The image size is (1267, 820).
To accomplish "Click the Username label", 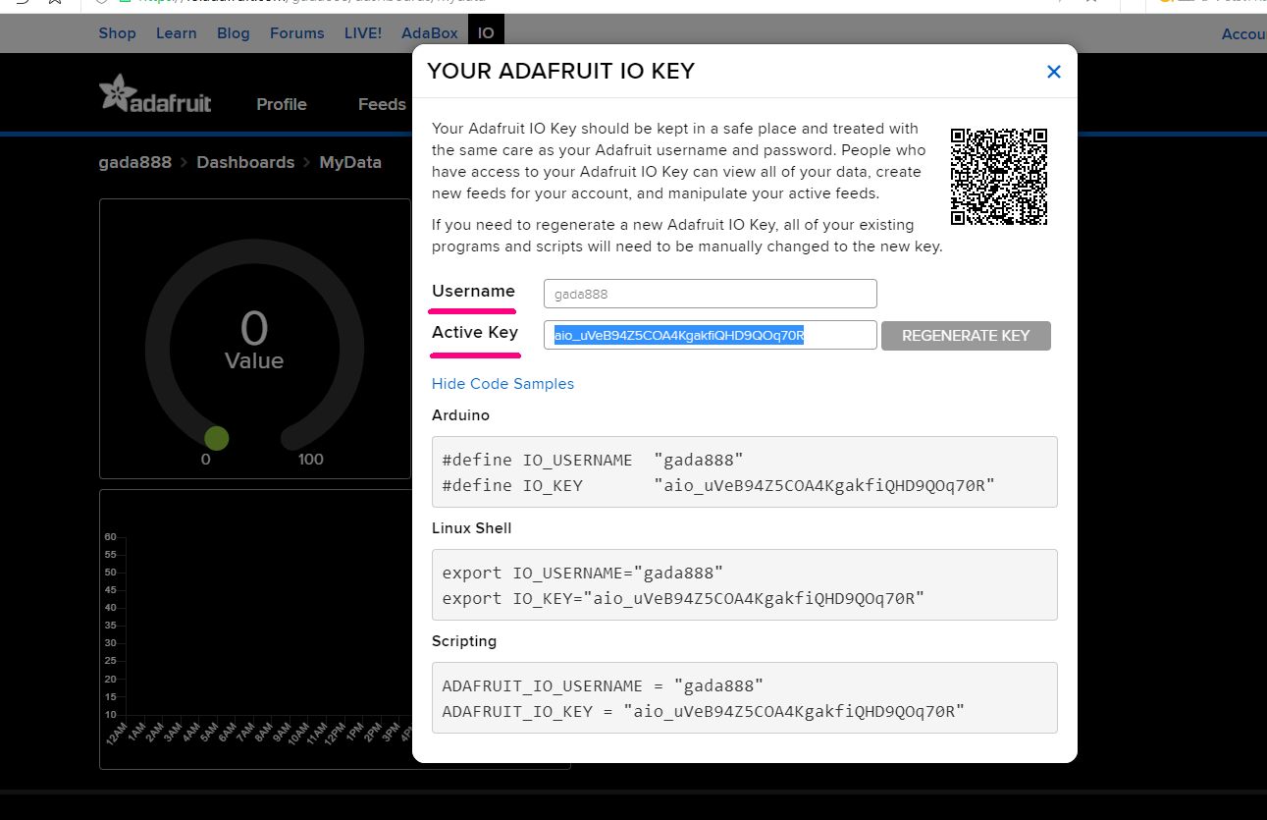I will [x=473, y=291].
